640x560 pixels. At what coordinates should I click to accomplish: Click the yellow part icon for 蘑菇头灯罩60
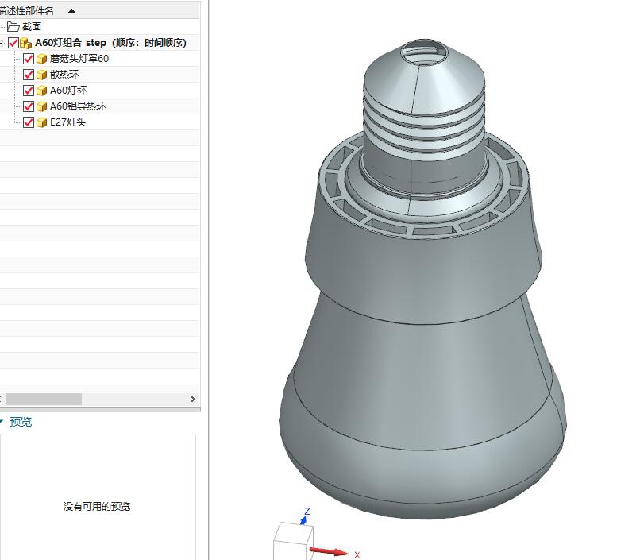coord(41,59)
